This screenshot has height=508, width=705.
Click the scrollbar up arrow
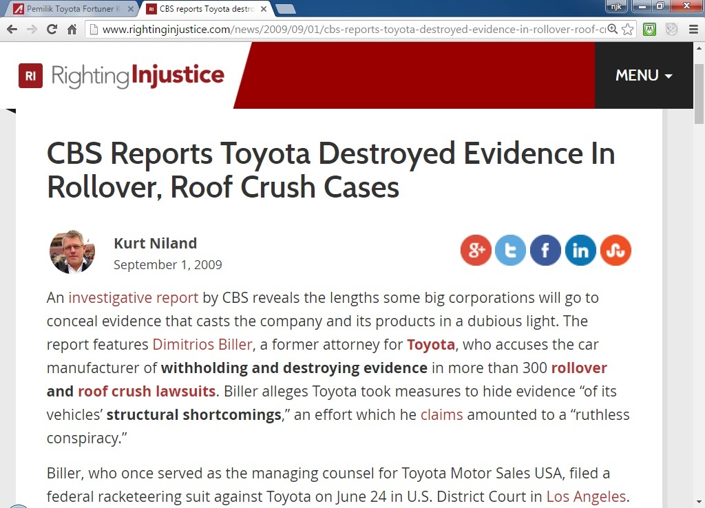point(699,47)
